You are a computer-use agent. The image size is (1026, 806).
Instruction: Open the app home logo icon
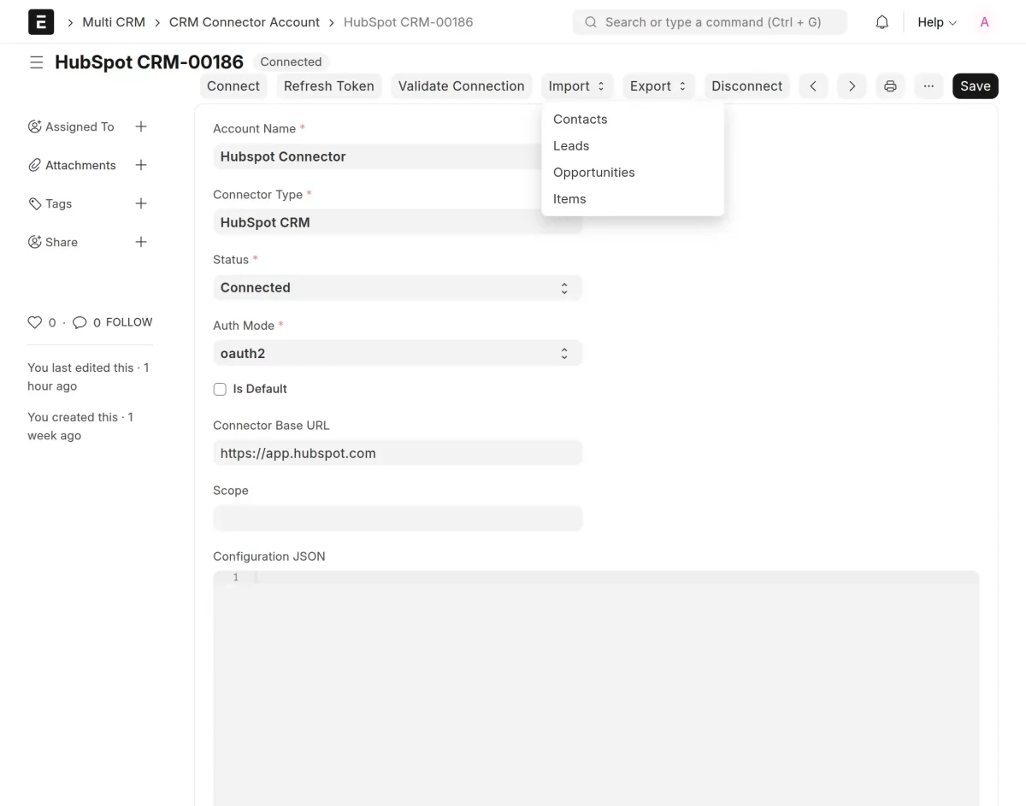point(41,22)
